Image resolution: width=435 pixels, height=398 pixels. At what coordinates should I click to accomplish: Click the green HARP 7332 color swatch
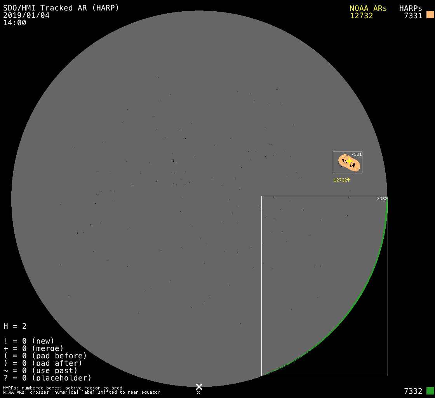tap(430, 391)
